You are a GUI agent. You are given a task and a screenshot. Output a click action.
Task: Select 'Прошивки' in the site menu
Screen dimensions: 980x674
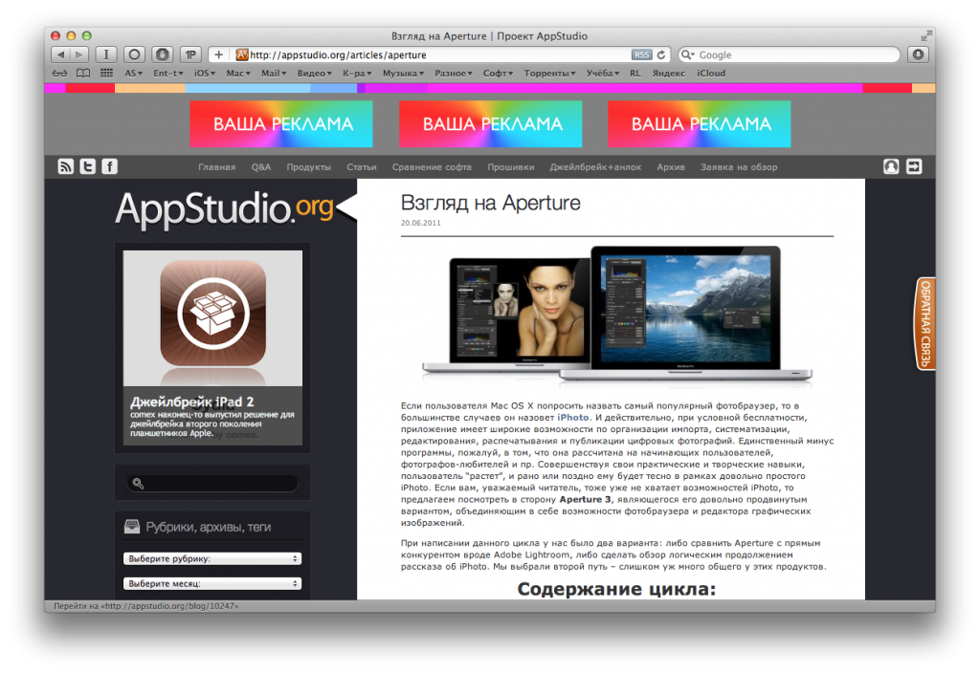(x=510, y=167)
